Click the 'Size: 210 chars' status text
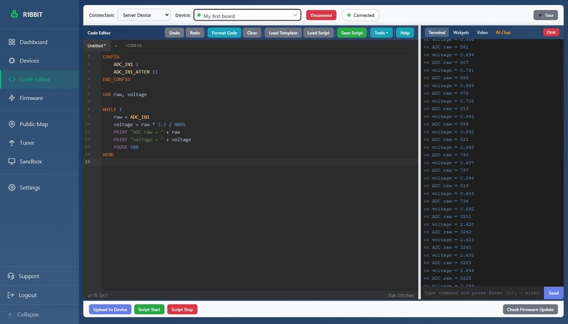This screenshot has width=568, height=324. [x=401, y=296]
